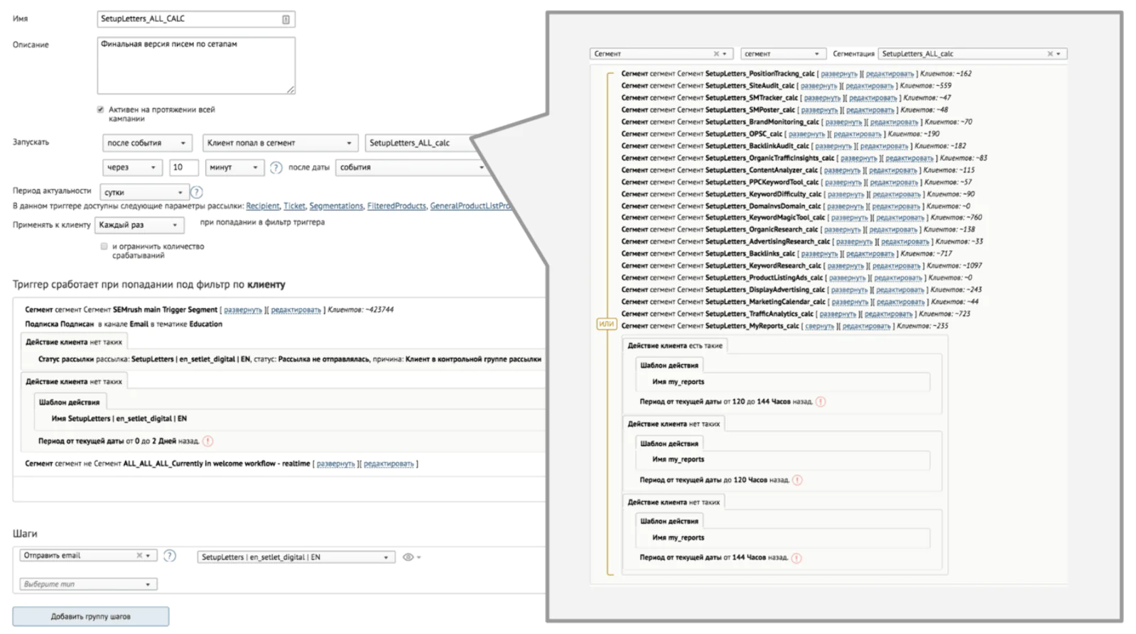This screenshot has width=1136, height=634.
Task: Select 'Действие клиента нет таких' tab above 'до 120 Часов'
Action: click(674, 424)
